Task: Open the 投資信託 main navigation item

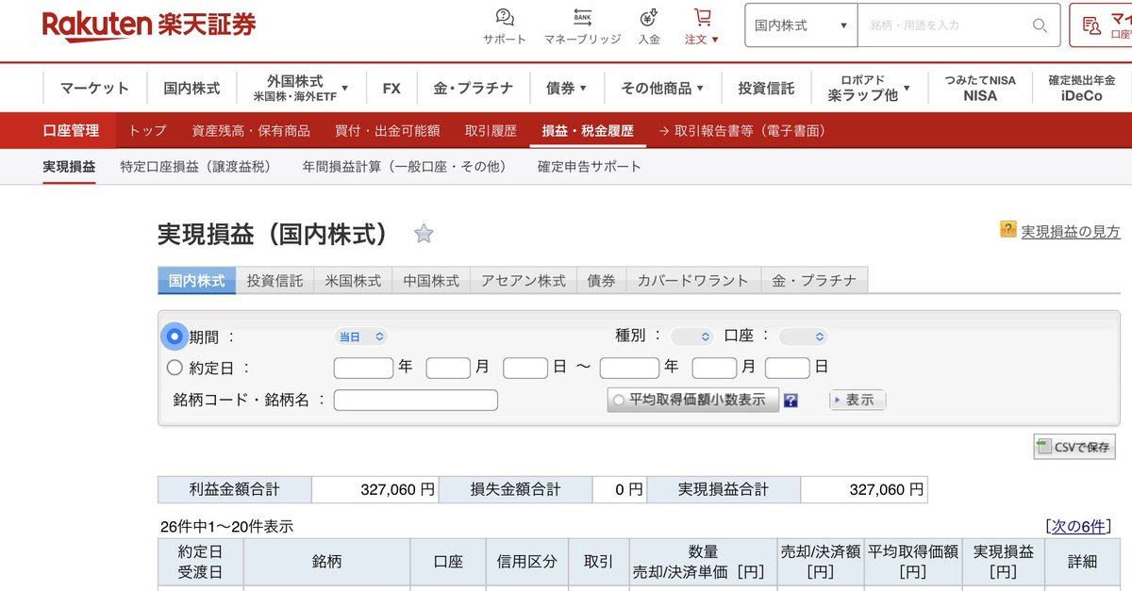Action: click(766, 88)
